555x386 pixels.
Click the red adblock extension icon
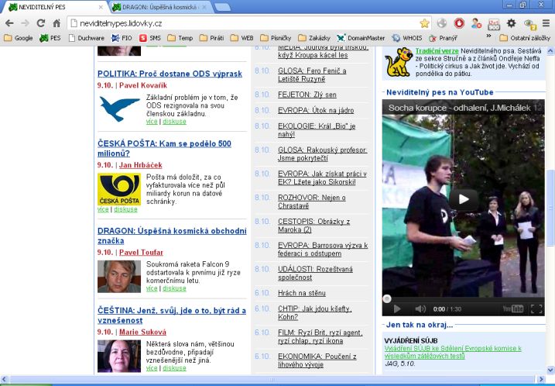459,23
